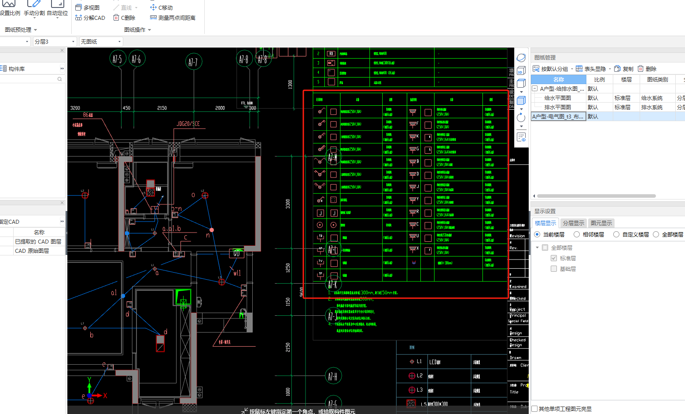The image size is (685, 414).
Task: Select the 相邻楼层 radio button
Action: coord(577,234)
